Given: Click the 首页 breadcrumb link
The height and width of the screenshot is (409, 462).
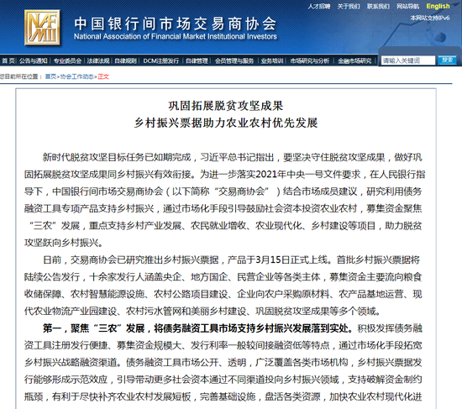Looking at the screenshot, I should 50,76.
